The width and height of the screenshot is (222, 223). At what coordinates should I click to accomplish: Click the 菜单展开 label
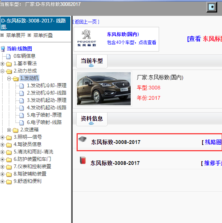(16, 35)
